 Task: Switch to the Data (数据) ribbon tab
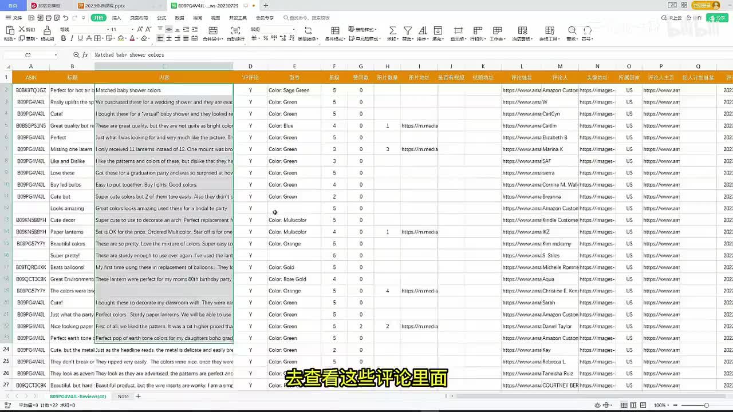(179, 18)
